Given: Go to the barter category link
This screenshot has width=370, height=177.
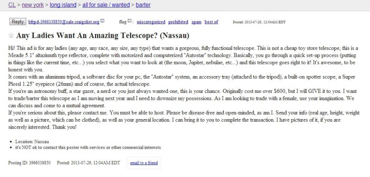Looking at the screenshot, I should pos(143,5).
